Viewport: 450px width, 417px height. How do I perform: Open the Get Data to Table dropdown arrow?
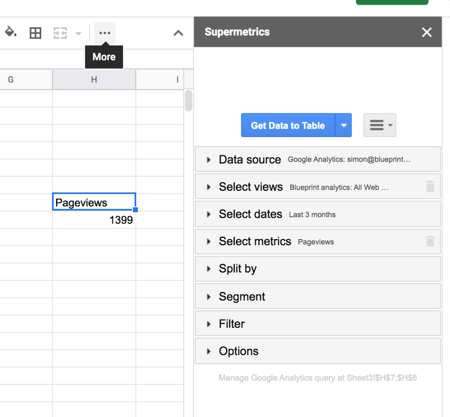[344, 125]
